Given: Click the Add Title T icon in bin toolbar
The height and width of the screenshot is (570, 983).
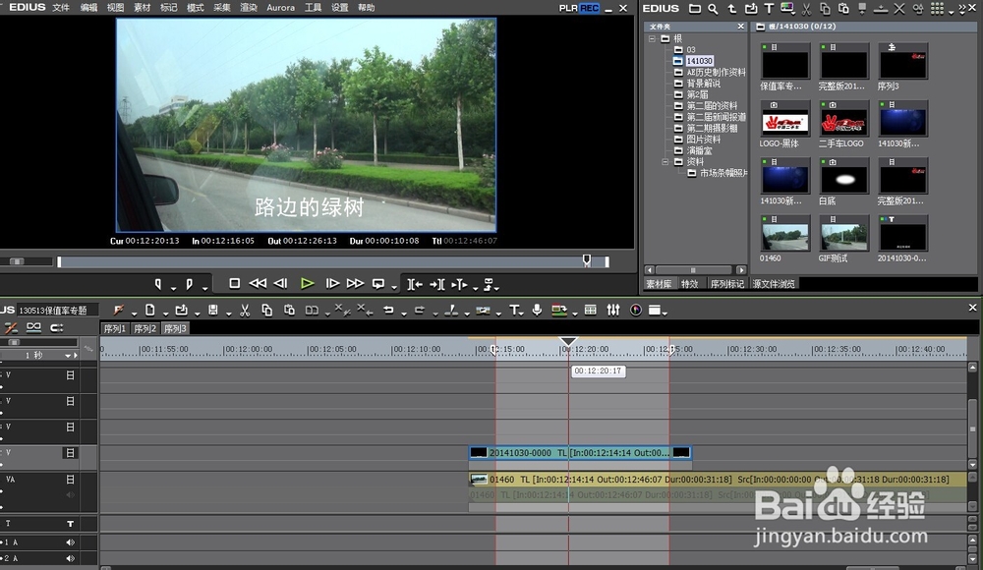Looking at the screenshot, I should (769, 9).
